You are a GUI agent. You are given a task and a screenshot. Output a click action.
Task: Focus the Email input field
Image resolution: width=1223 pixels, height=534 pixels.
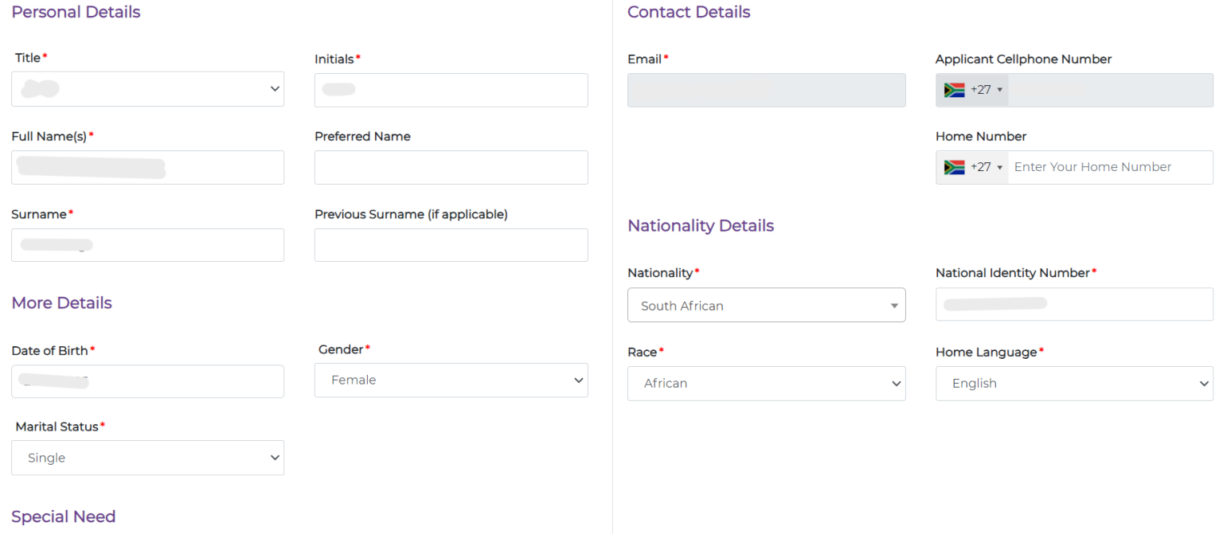coord(765,90)
